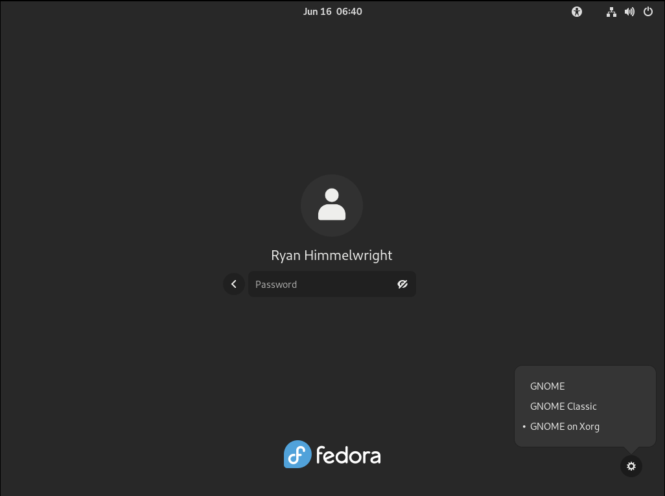Click the Password placeholder text

click(276, 285)
